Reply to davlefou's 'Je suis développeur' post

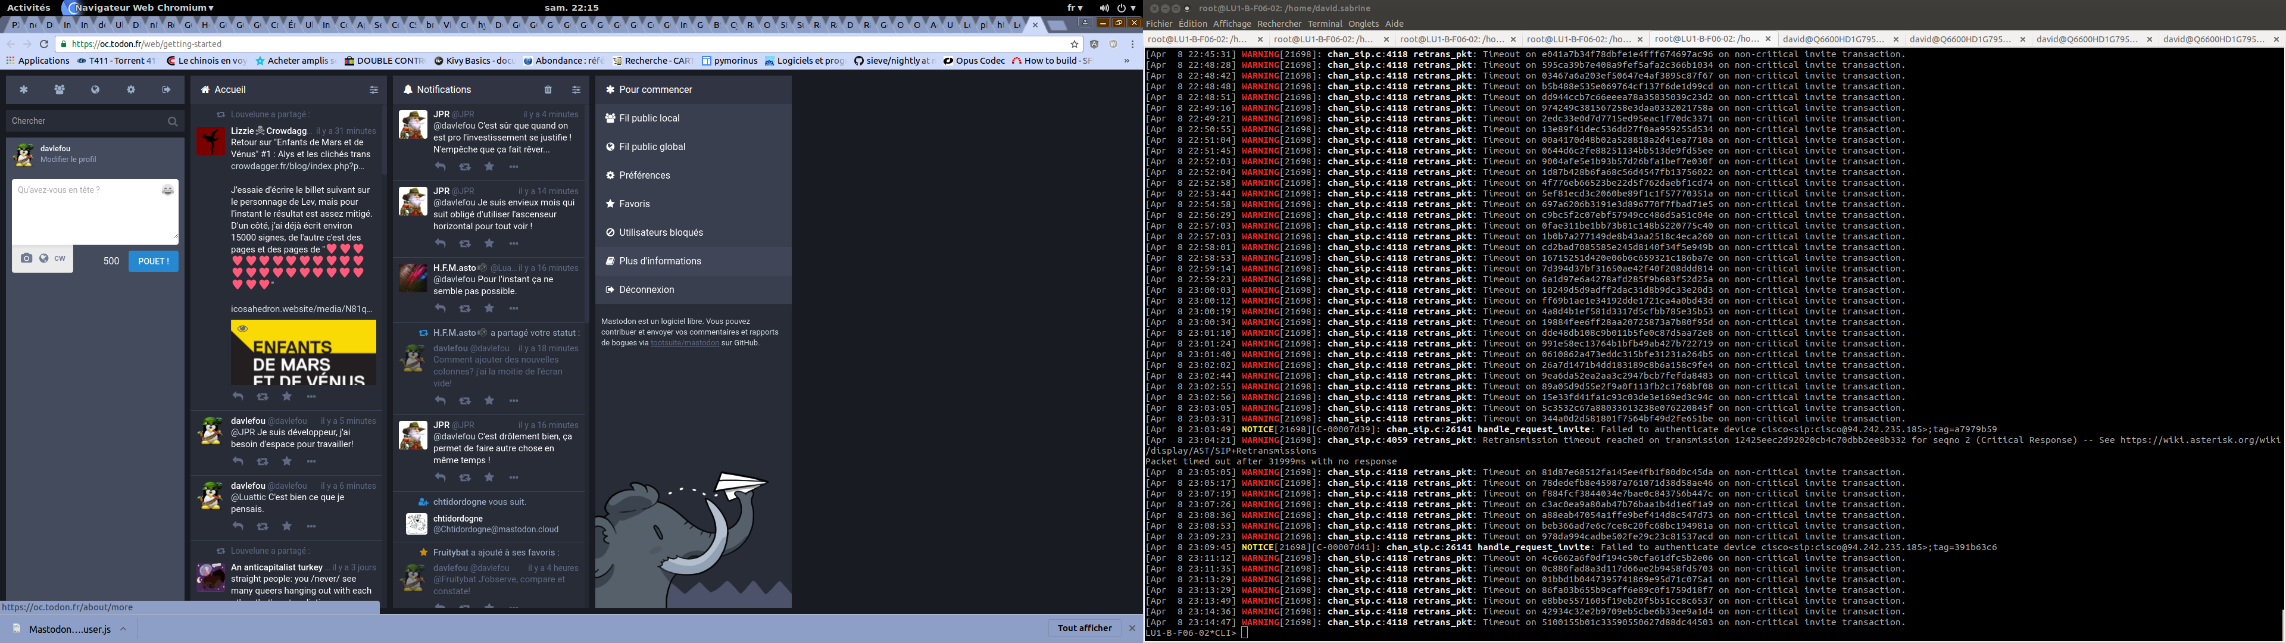[x=238, y=462]
